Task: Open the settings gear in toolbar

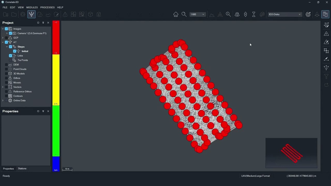Action: pos(23,14)
